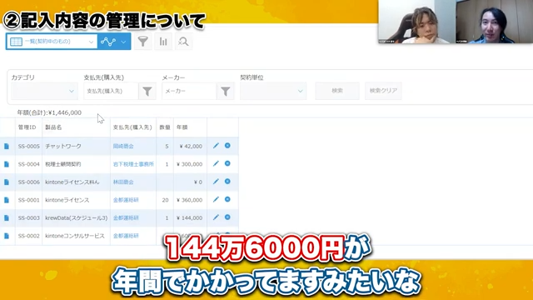533x300 pixels.
Task: Click funnel button beside 支払先(購入先) input
Action: click(147, 91)
